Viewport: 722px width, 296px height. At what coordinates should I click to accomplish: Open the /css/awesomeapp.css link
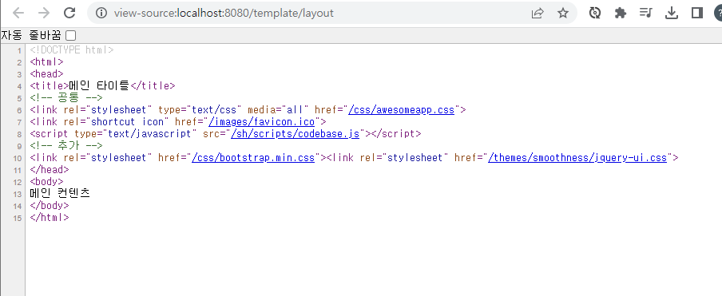(402, 110)
